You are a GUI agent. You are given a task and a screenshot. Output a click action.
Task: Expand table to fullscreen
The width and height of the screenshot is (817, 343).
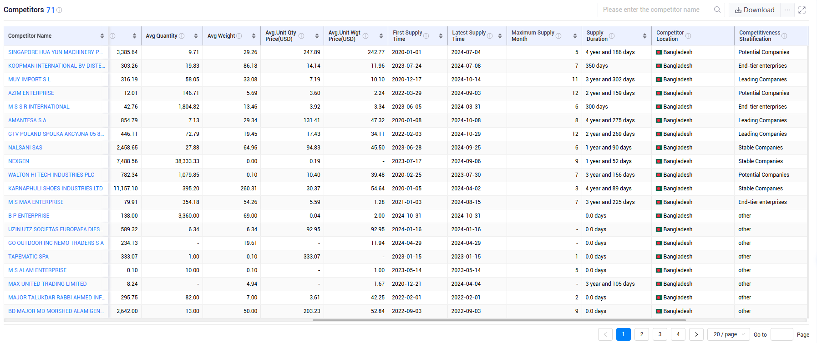pyautogui.click(x=802, y=10)
